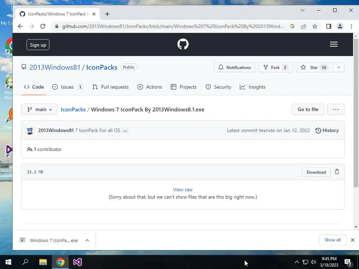
Task: Open the Chrome side panel
Action: point(329,26)
